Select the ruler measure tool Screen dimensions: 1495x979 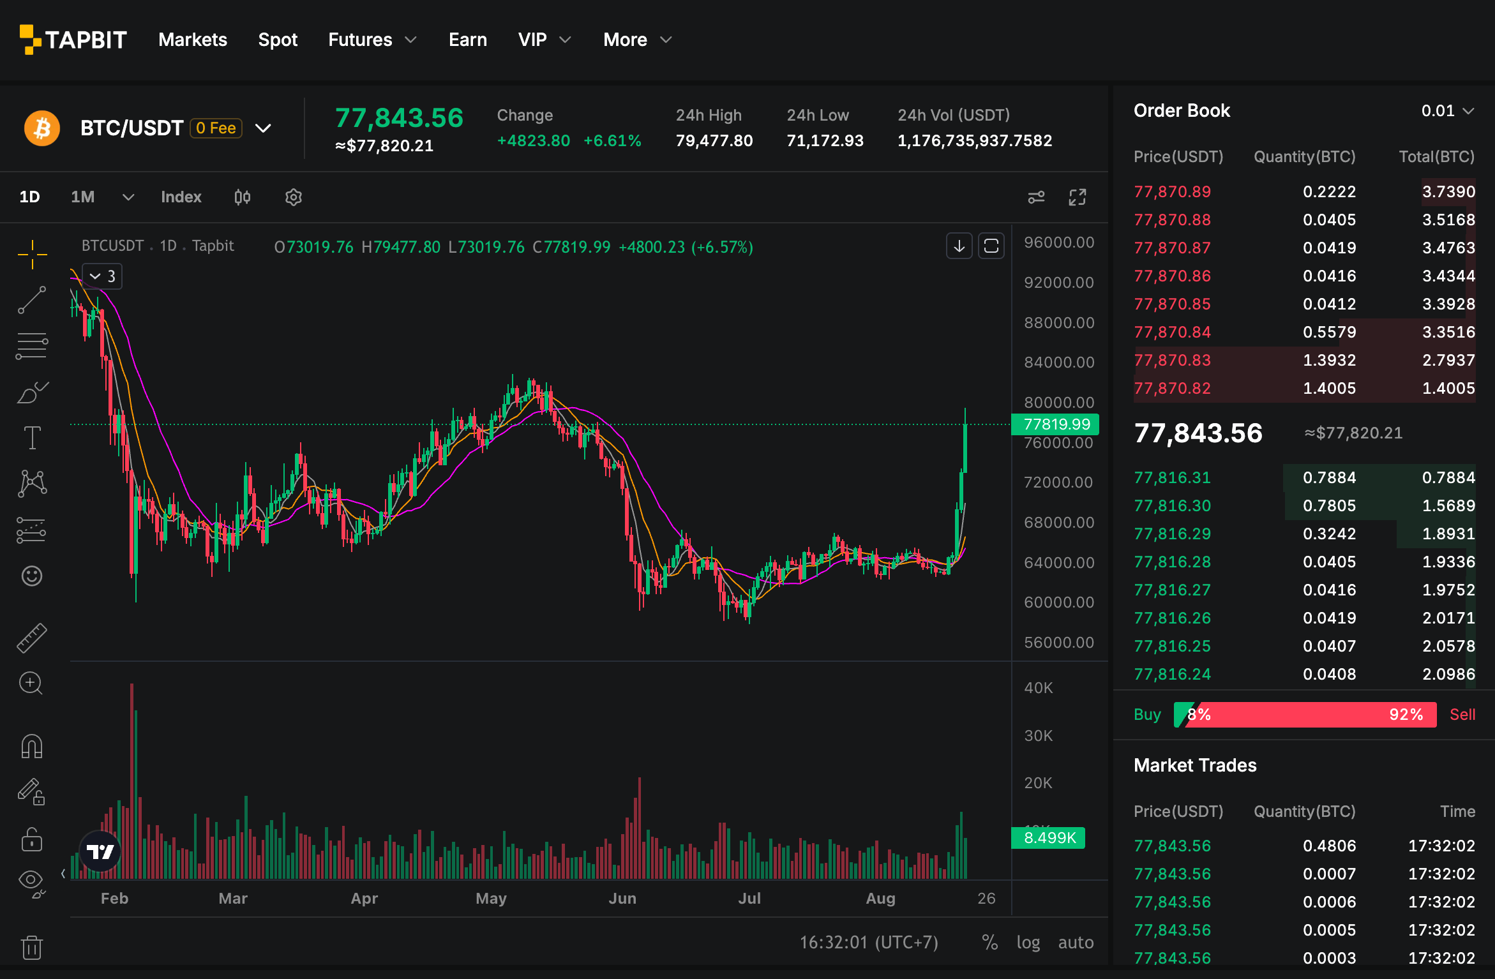(32, 638)
